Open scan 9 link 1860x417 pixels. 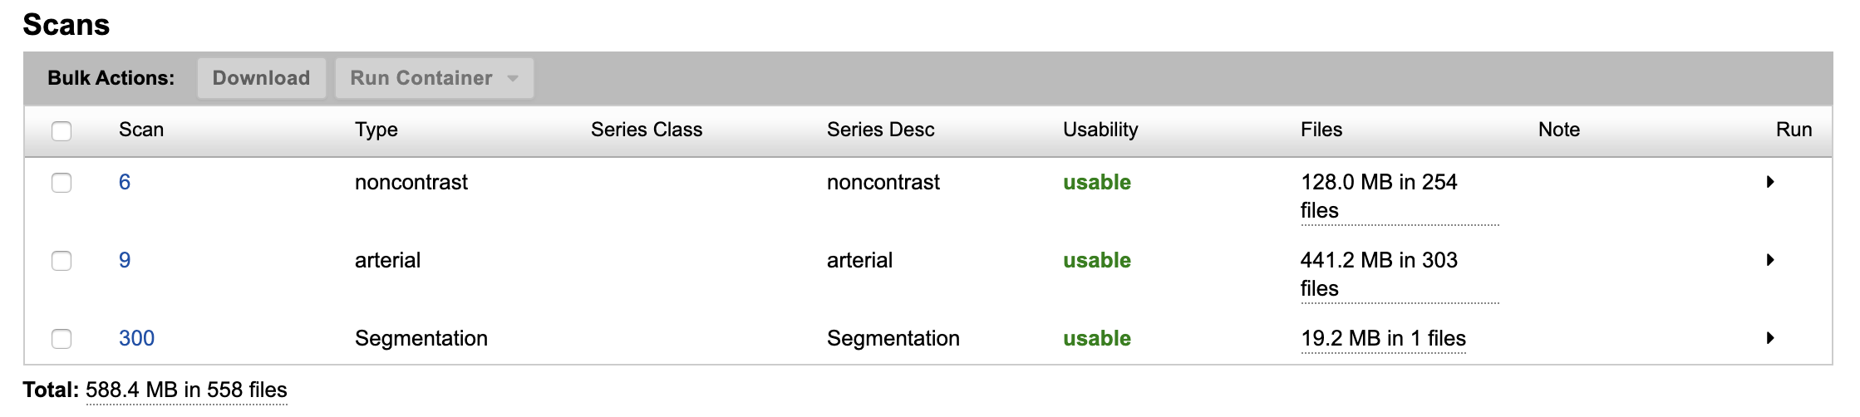(x=125, y=260)
